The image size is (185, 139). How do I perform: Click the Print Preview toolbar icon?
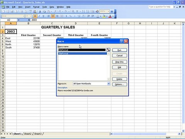(26, 12)
